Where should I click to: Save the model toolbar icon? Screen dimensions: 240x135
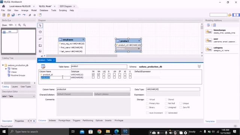click(13, 15)
